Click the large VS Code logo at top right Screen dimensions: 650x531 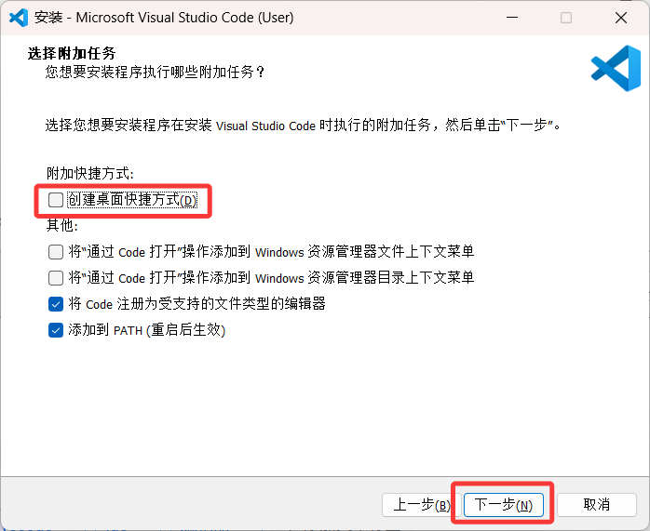(x=616, y=68)
